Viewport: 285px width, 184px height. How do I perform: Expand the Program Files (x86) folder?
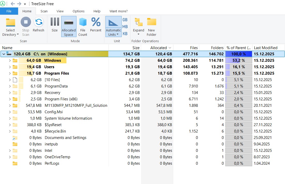click(x=10, y=99)
